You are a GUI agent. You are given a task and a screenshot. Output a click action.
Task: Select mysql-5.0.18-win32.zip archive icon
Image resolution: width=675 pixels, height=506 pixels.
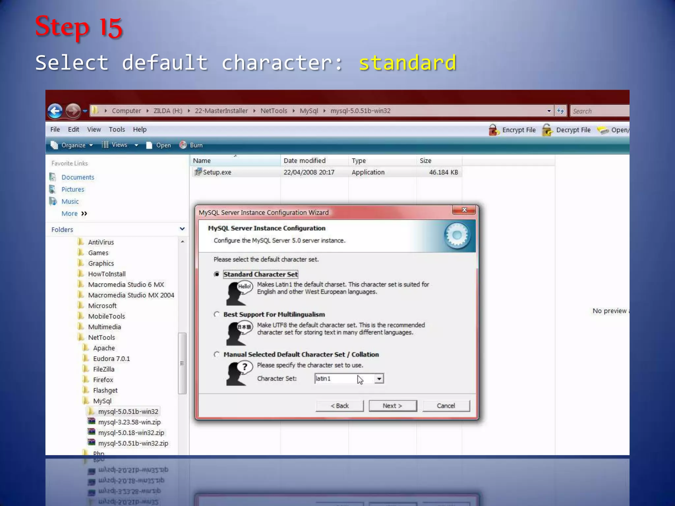coord(91,432)
